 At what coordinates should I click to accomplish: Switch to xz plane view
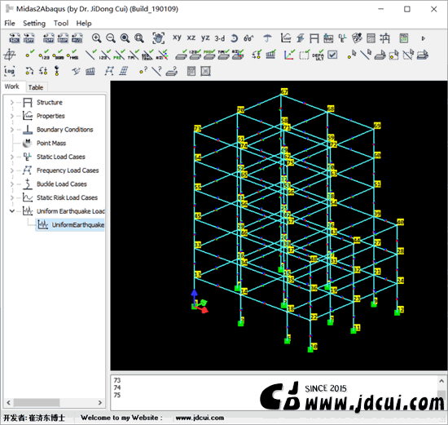pyautogui.click(x=191, y=38)
